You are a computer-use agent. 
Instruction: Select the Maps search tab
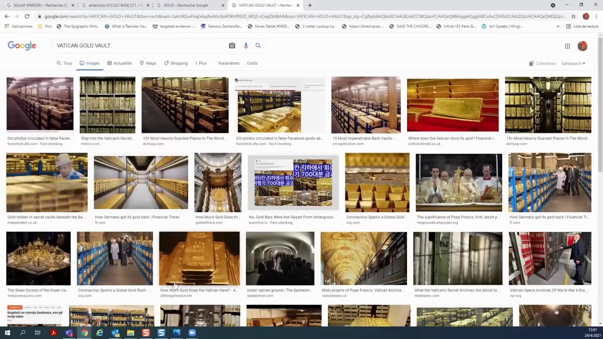pos(148,63)
